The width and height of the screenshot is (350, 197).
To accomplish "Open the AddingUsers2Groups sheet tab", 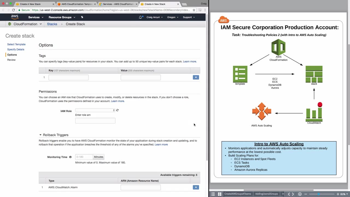I will click(x=266, y=194).
